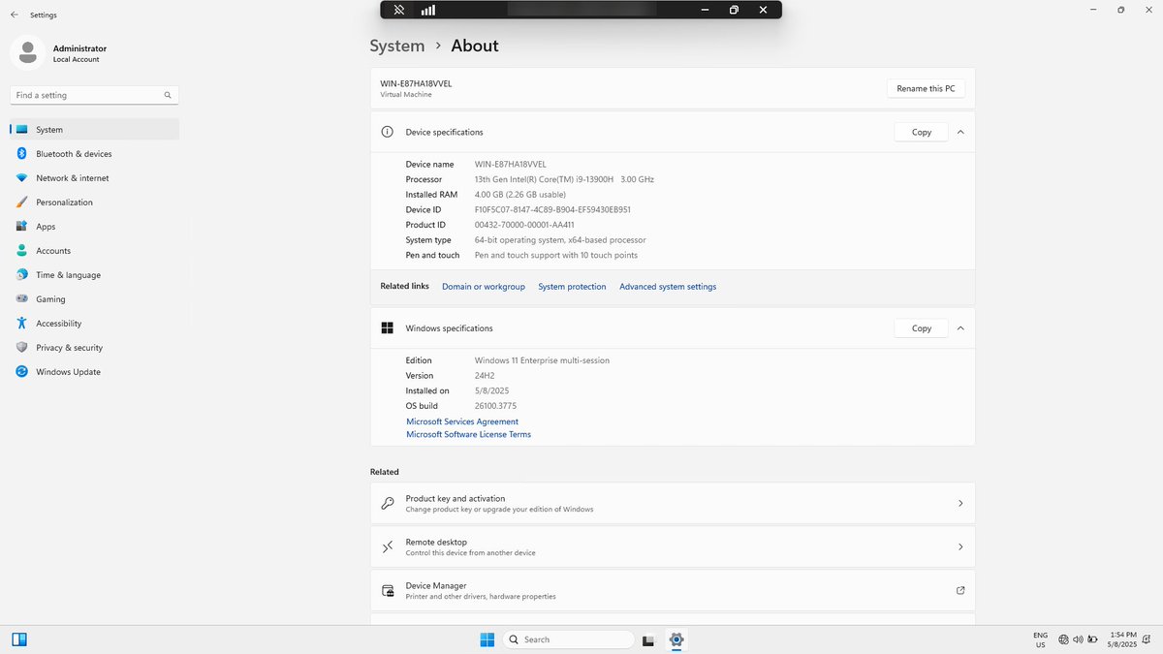Open Advanced system settings link
Image resolution: width=1163 pixels, height=654 pixels.
[668, 287]
